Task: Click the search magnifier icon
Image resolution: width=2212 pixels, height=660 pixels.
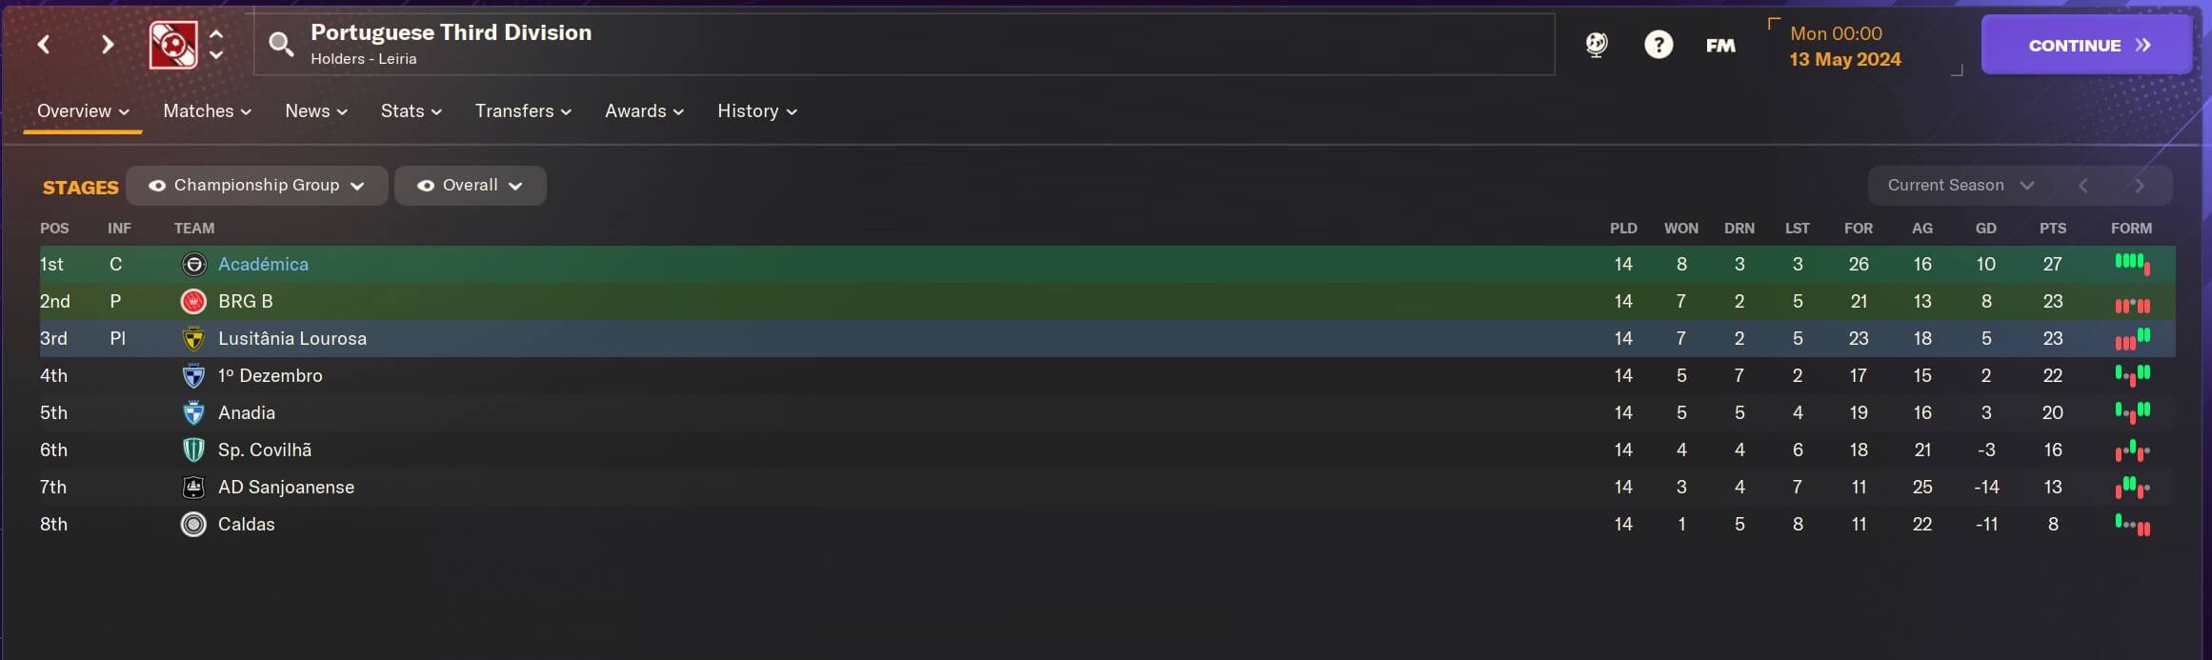Action: click(280, 44)
